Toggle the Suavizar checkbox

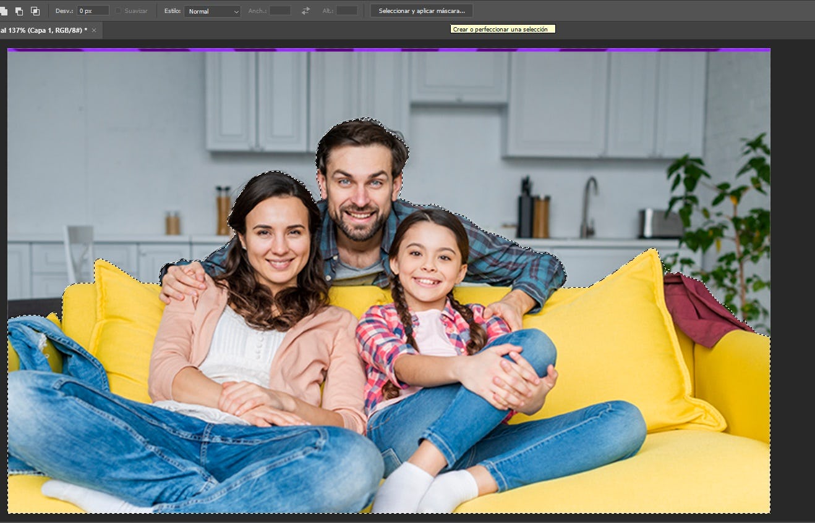click(x=119, y=11)
